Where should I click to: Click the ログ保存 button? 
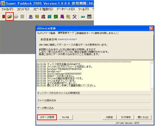click(x=126, y=117)
